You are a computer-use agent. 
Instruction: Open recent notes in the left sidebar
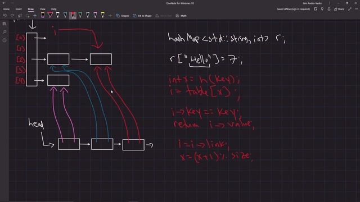(4, 40)
